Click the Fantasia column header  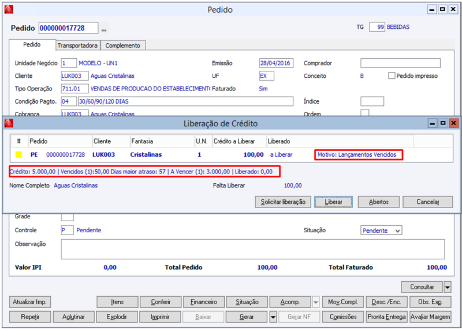[x=162, y=141]
